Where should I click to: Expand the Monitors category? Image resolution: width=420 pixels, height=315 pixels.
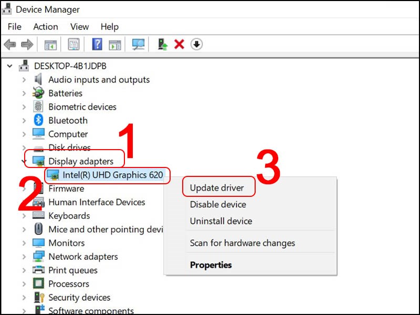point(24,243)
